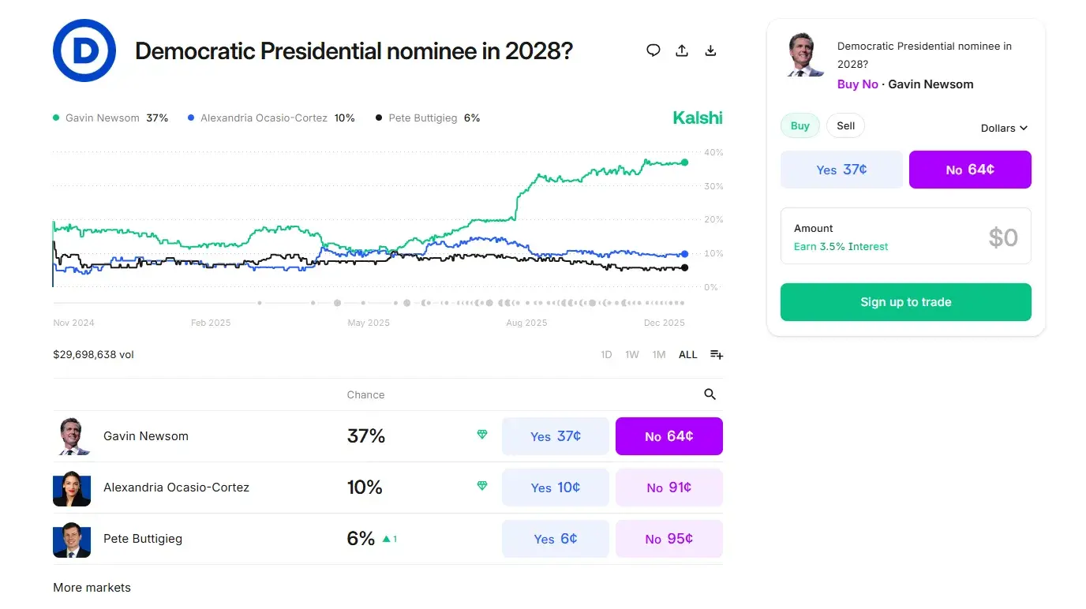Click the download chart icon
Viewport: 1086px width, 609px height.
pyautogui.click(x=710, y=50)
